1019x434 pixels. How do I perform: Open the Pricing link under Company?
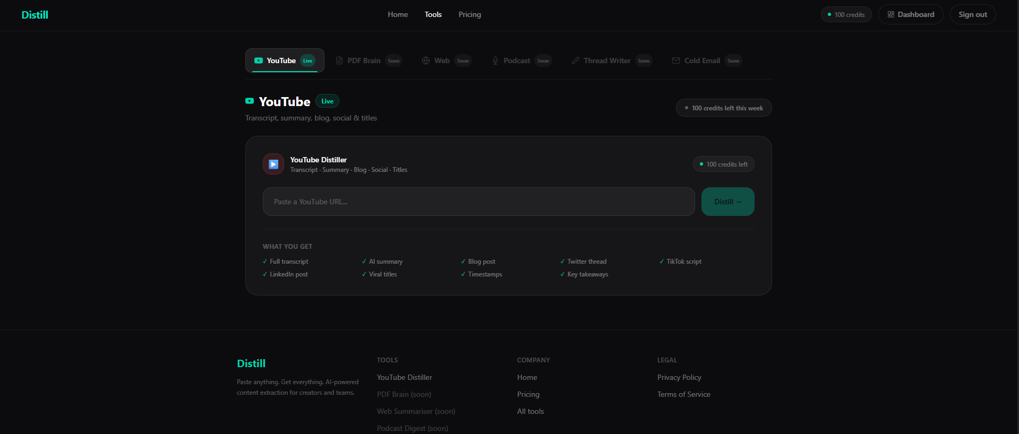(x=528, y=394)
